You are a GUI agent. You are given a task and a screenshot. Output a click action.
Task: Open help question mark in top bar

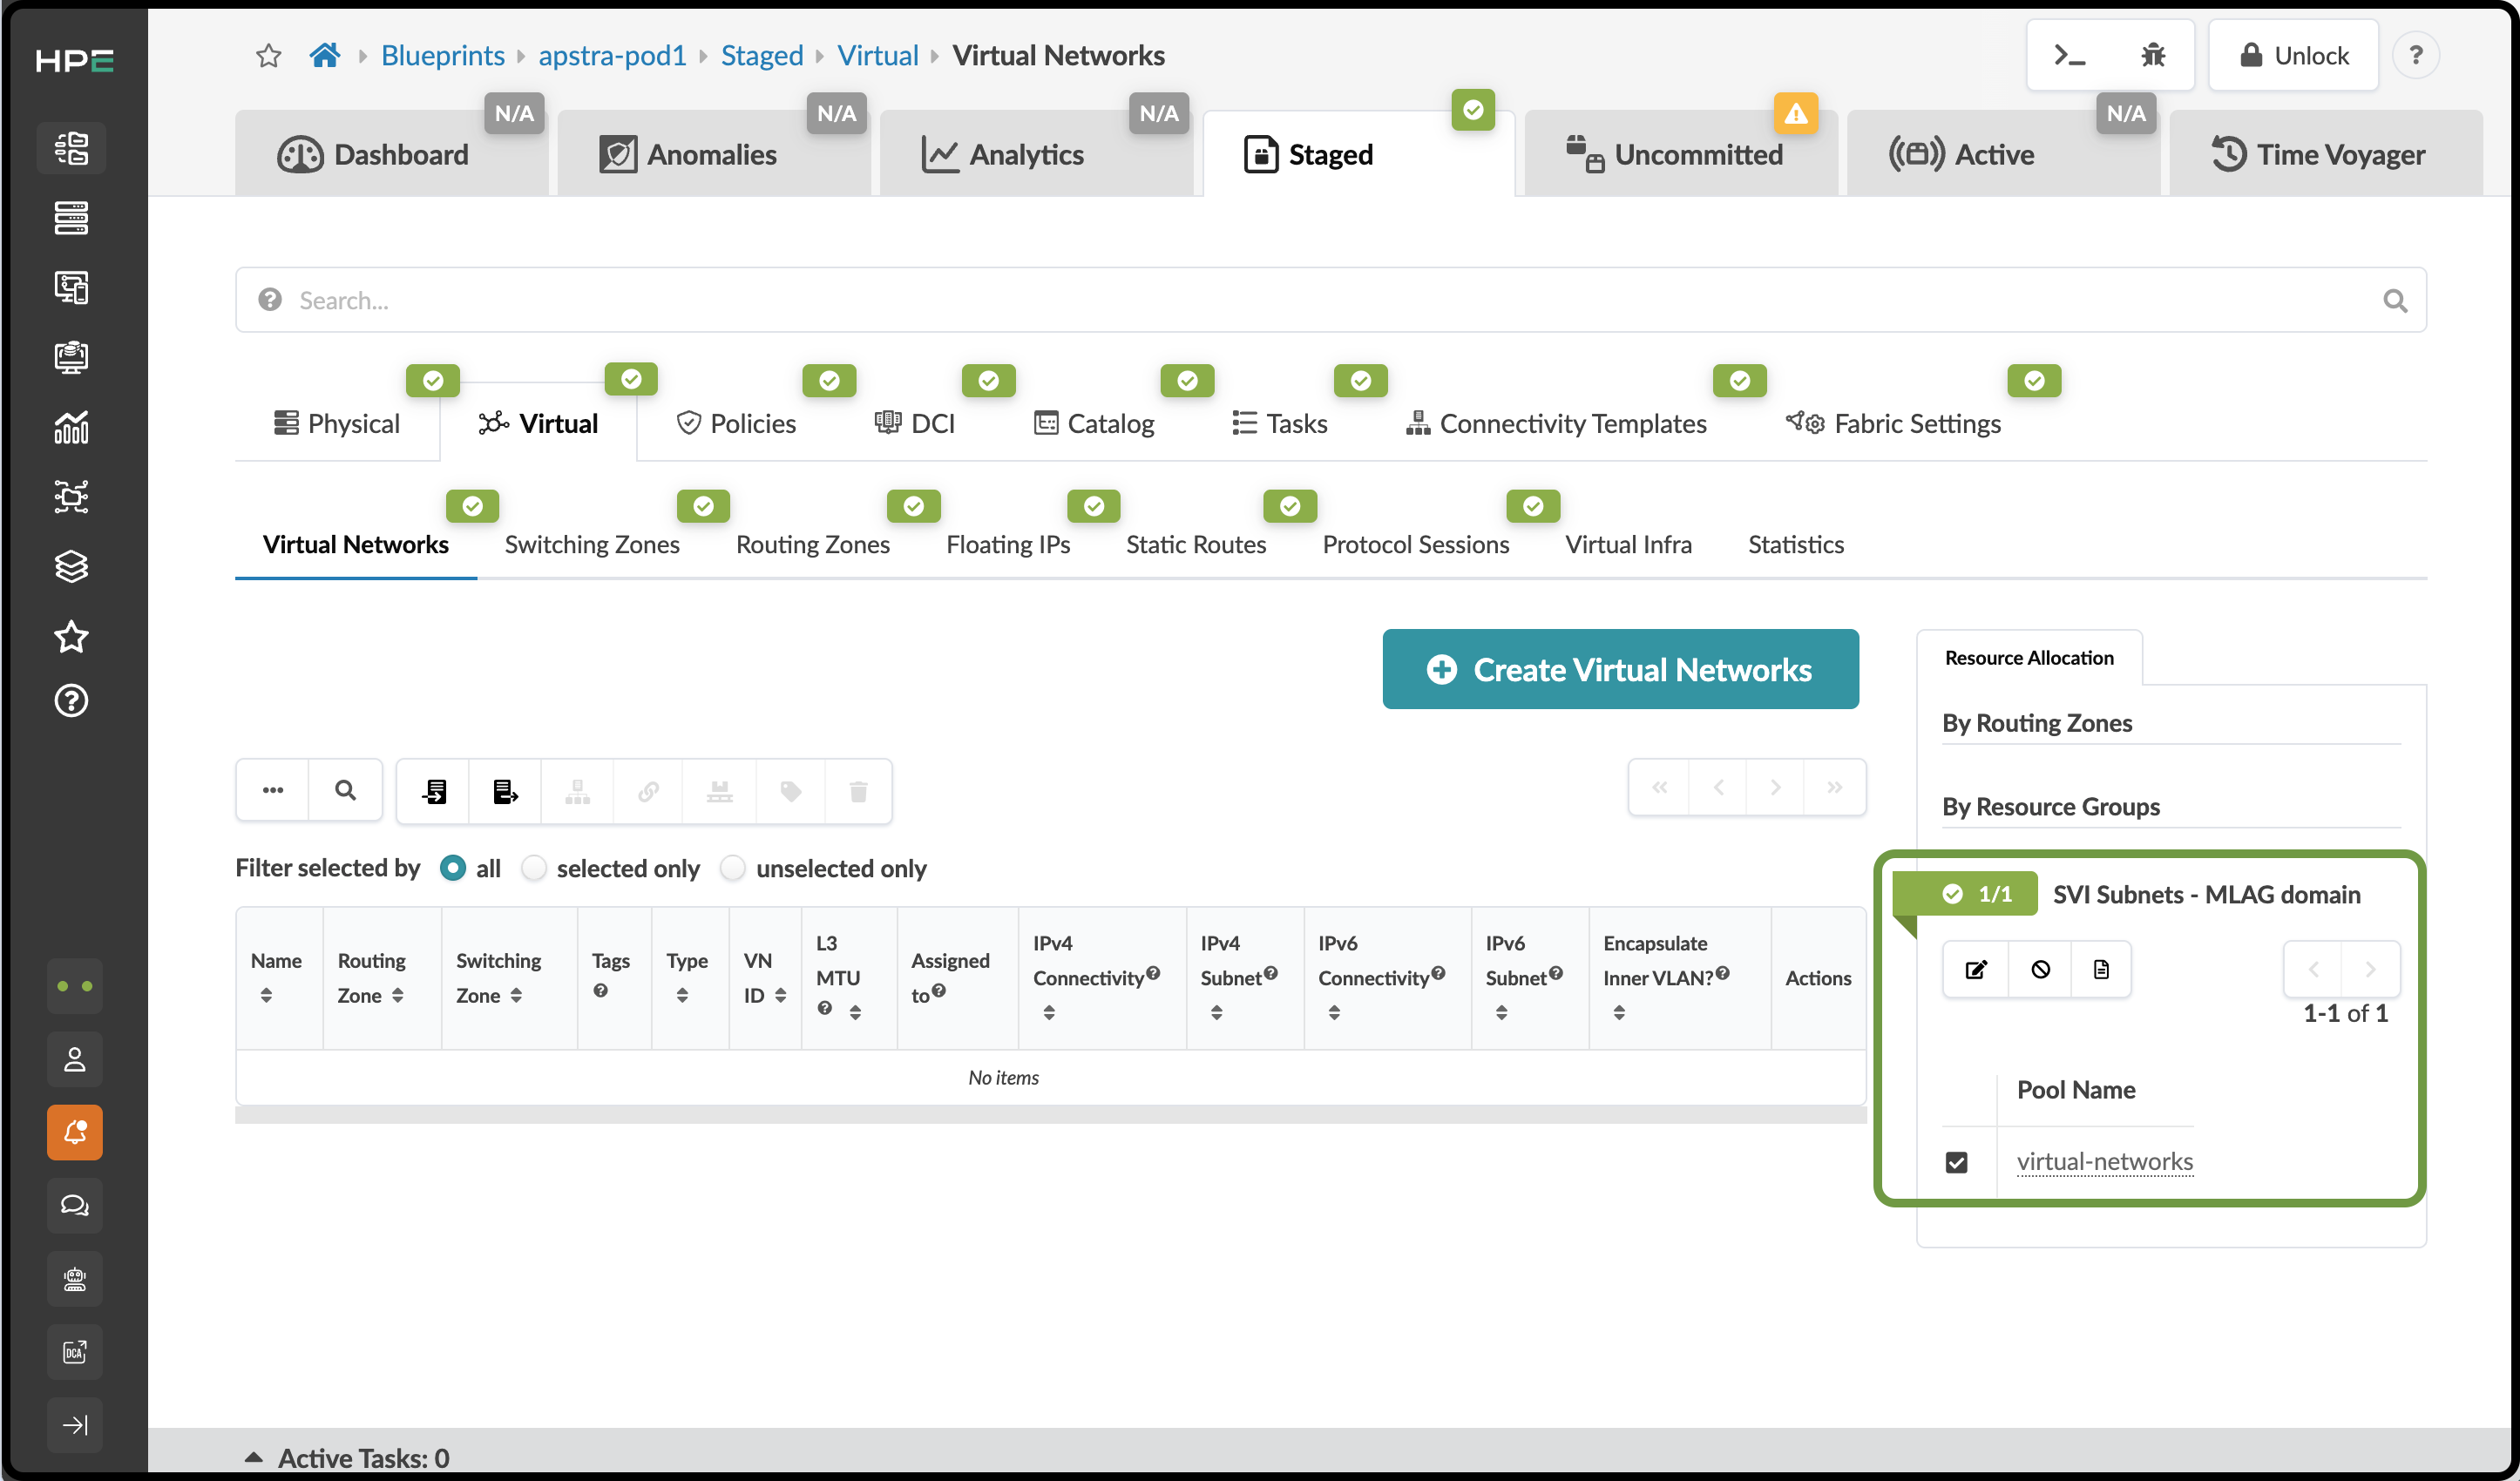click(x=2415, y=55)
